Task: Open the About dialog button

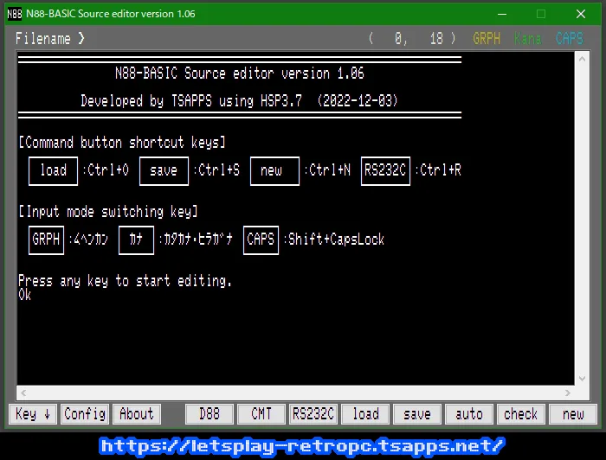Action: [136, 414]
